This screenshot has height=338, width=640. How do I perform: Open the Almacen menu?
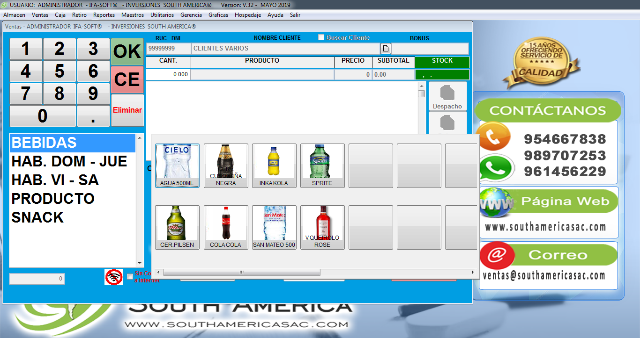tap(14, 15)
